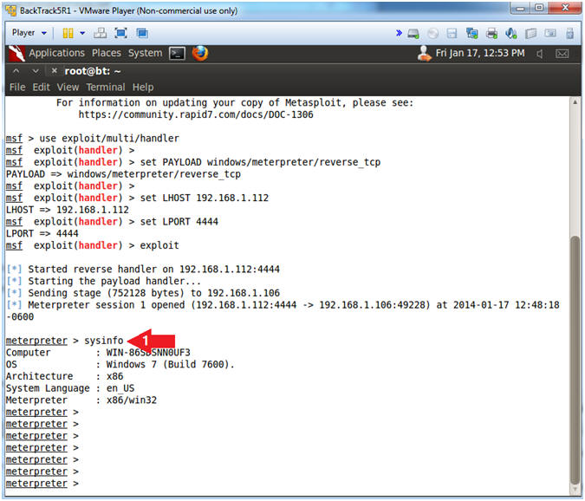Click the 'sysinfo' command text
This screenshot has height=501, width=585.
pos(104,341)
